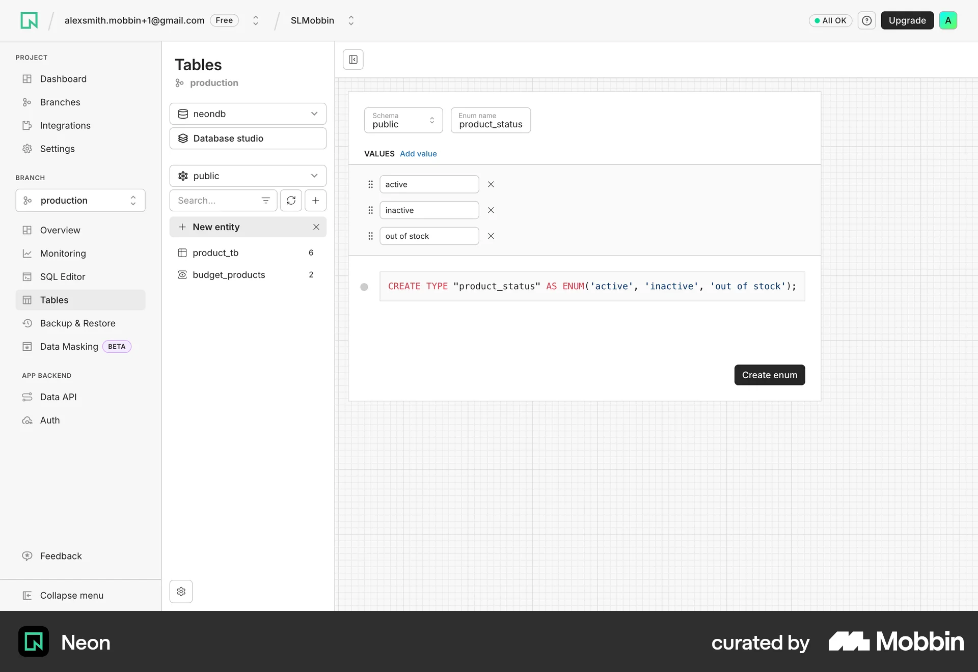Select the New entity tab

pos(248,227)
